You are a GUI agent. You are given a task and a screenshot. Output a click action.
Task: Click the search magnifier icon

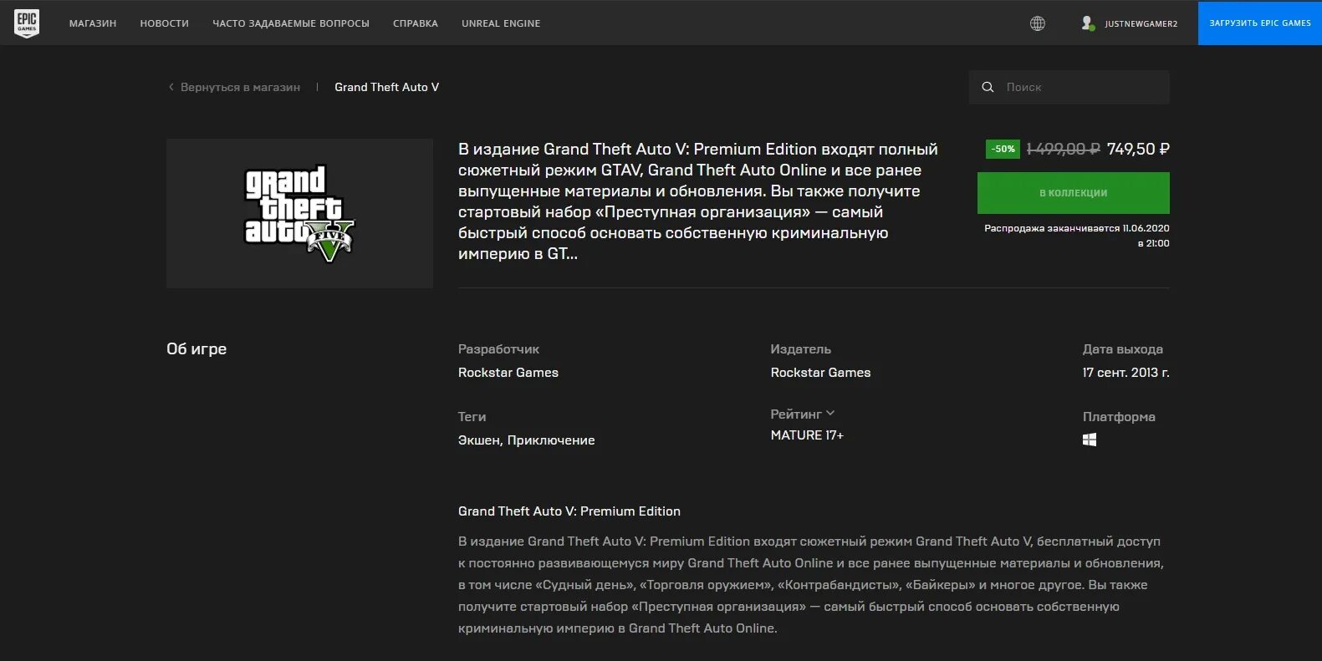pos(988,87)
